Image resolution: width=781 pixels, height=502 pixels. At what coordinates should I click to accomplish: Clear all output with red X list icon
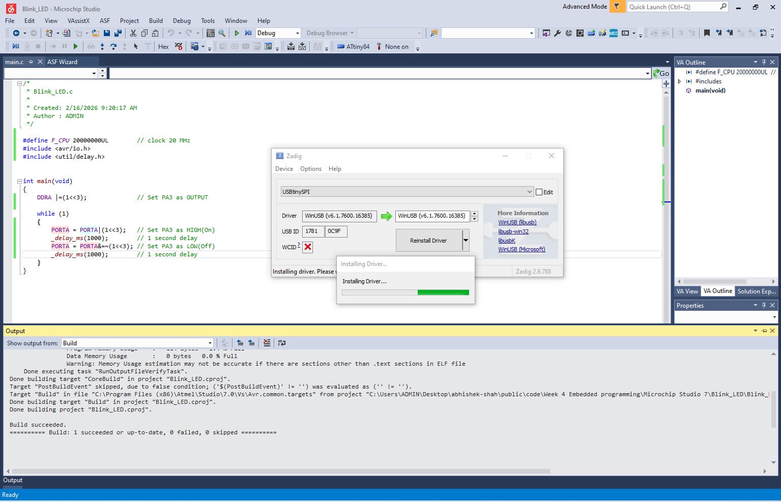267,343
